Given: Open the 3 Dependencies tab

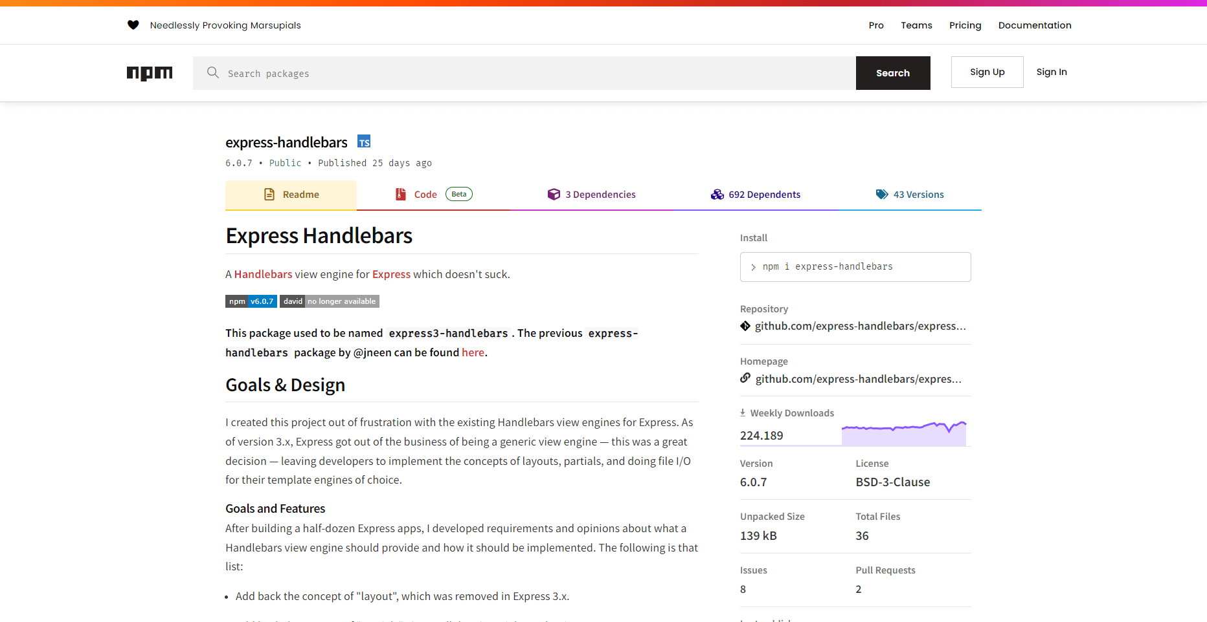Looking at the screenshot, I should [592, 195].
